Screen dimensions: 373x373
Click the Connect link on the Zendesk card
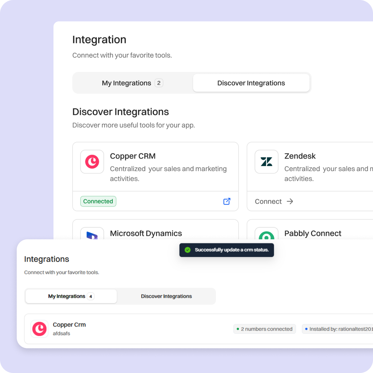[x=268, y=202]
